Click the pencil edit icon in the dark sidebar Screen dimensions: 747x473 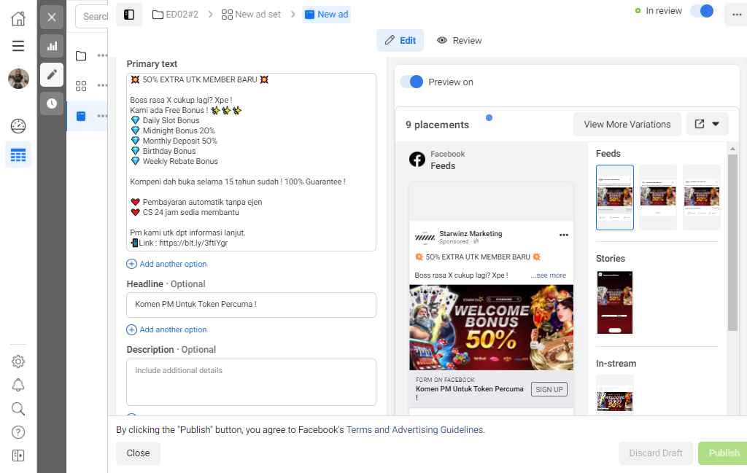click(52, 75)
